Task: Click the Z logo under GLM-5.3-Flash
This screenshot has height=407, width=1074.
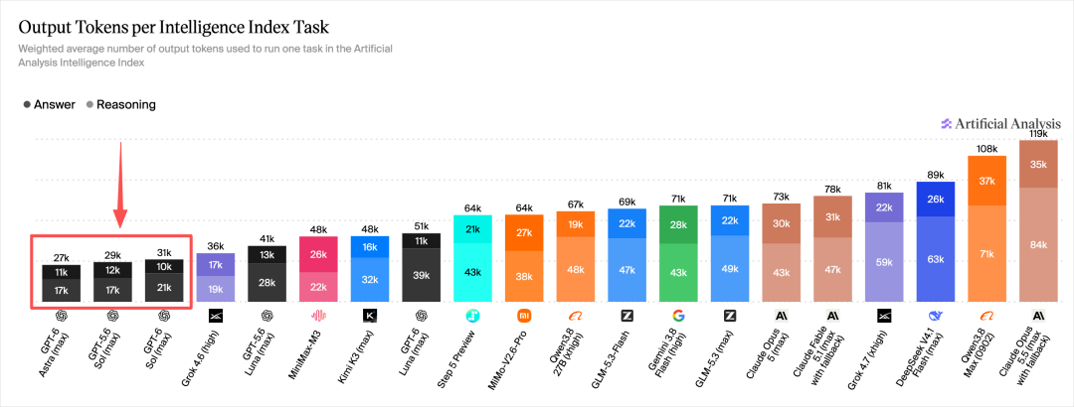Action: [626, 316]
